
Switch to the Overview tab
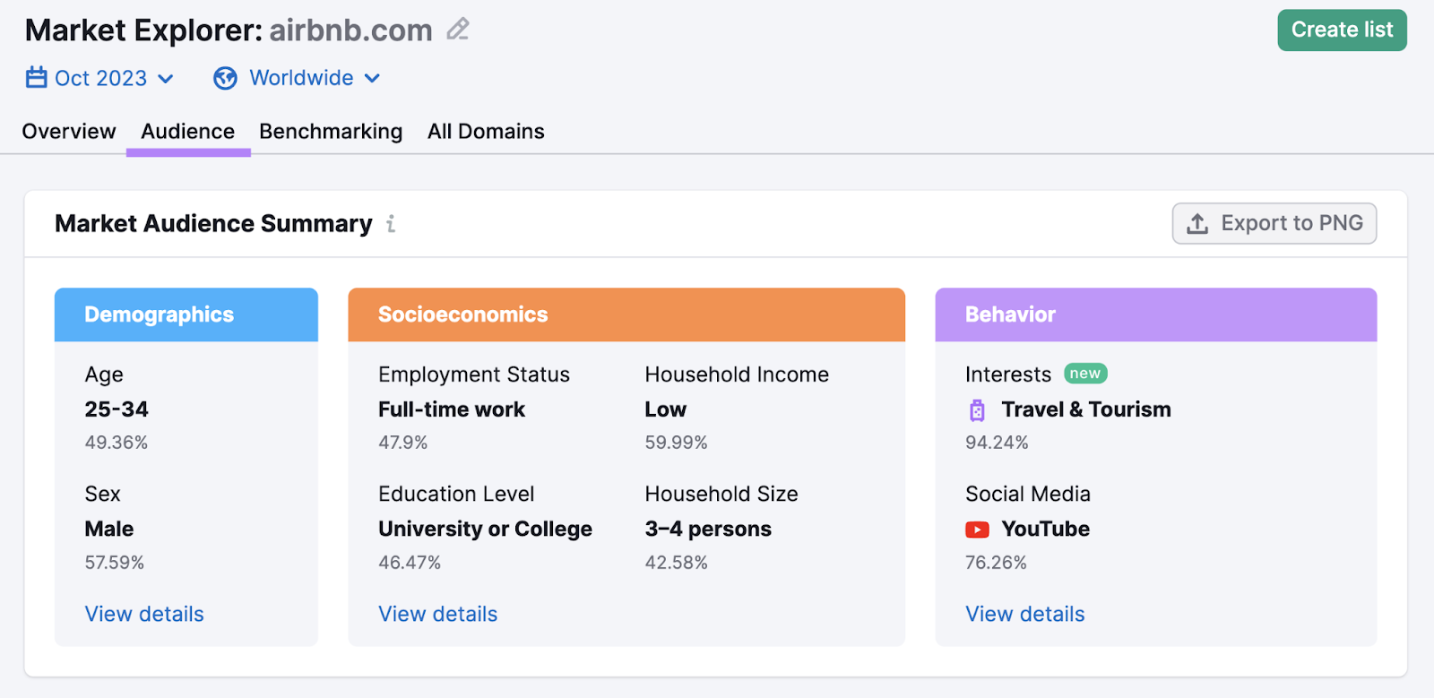point(69,132)
